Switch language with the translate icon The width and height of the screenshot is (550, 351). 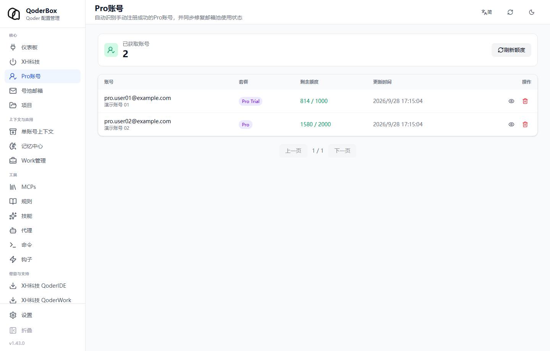coord(487,12)
